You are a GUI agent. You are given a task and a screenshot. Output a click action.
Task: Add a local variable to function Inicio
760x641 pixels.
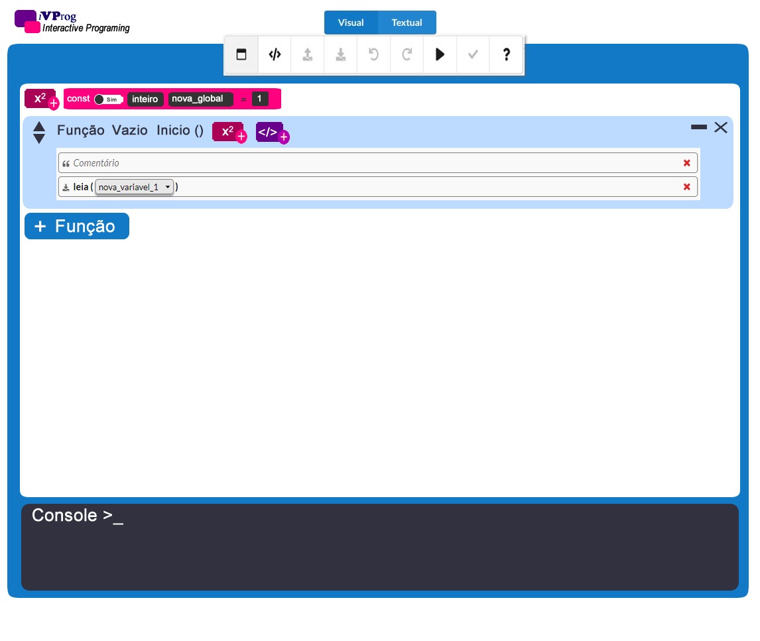229,132
